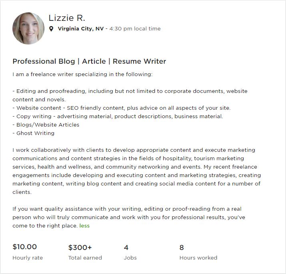
Task: Click the 'I am a freelance writer' intro line
Action: click(x=82, y=75)
